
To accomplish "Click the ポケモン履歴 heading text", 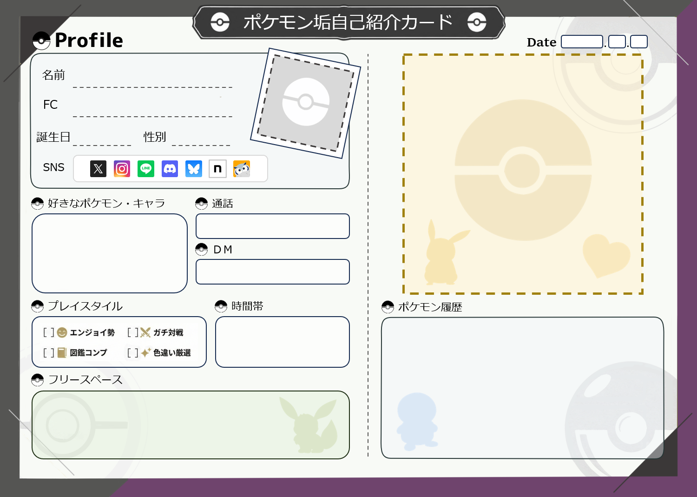I will [430, 307].
